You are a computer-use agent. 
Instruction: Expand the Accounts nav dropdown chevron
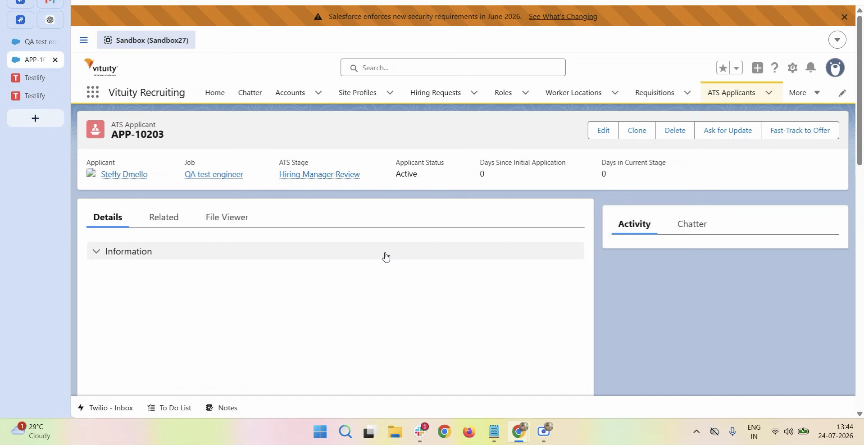point(318,93)
